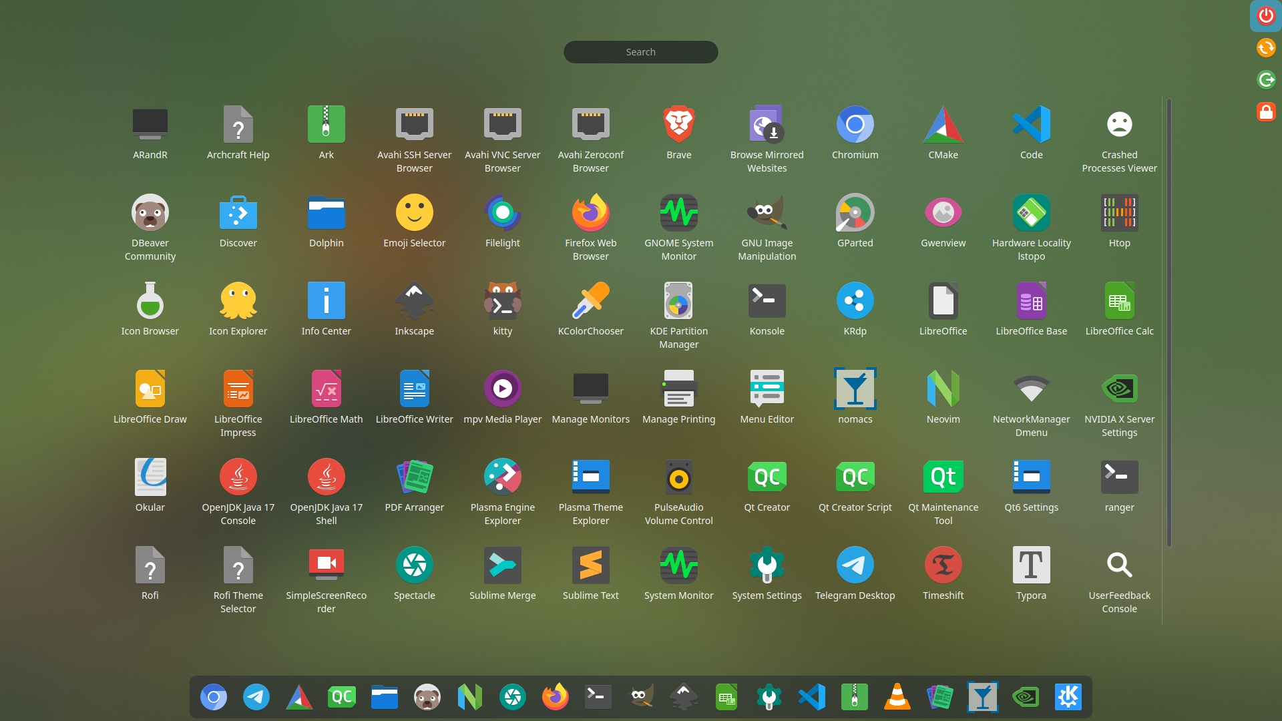Launch Sublime Text
This screenshot has width=1282, height=721.
[591, 574]
